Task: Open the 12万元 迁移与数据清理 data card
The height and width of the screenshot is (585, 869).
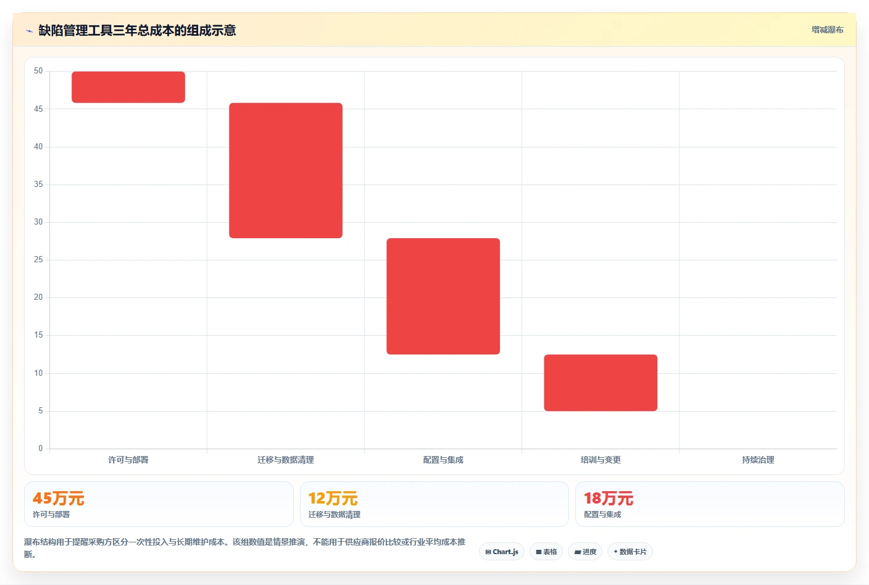Action: pos(434,504)
